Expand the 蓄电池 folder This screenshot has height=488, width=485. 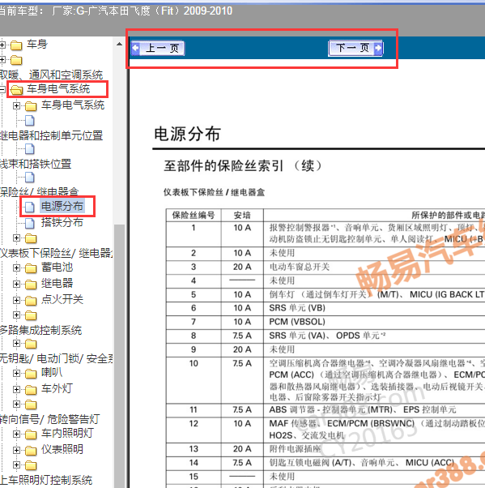click(16, 268)
